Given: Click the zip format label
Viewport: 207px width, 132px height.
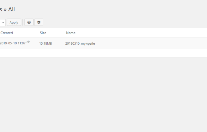Looking at the screenshot, I should tap(28, 41).
